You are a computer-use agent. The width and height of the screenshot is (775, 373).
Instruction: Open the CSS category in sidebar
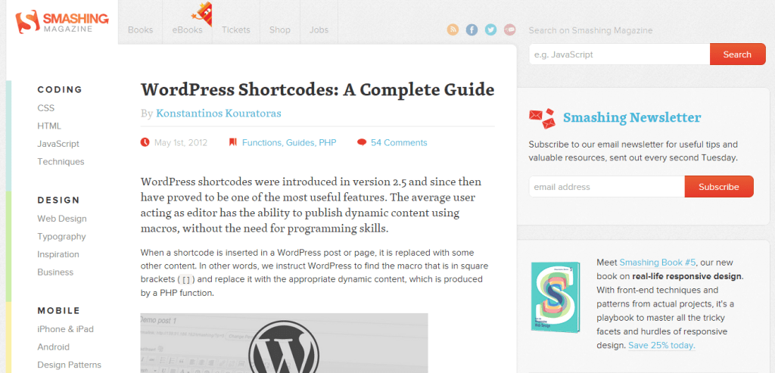[46, 107]
